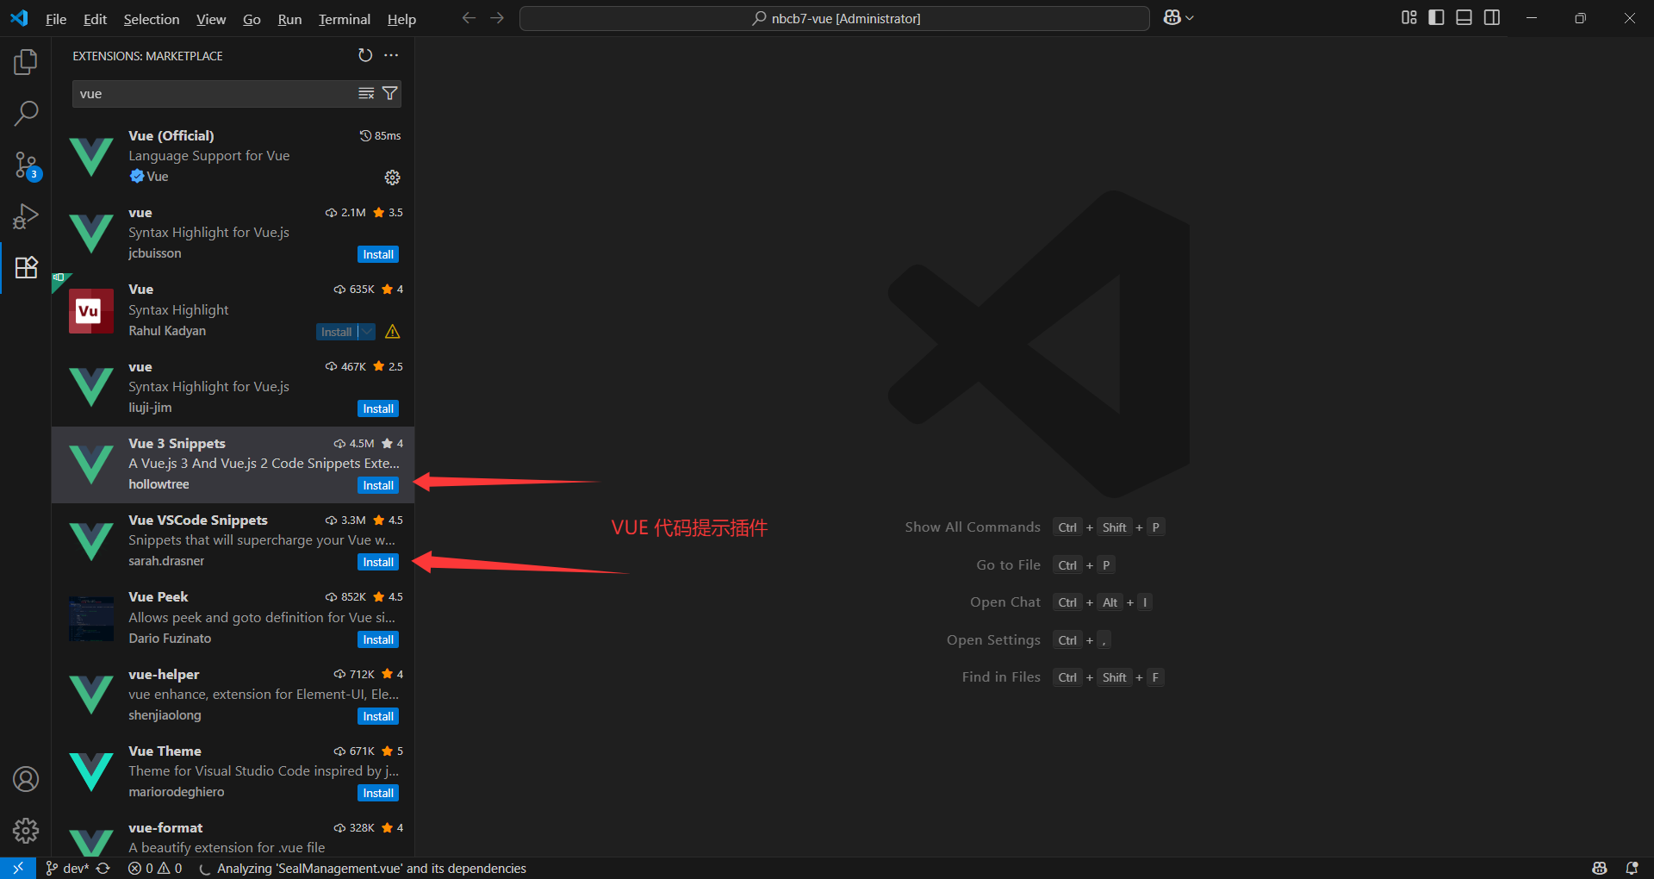The image size is (1654, 879).
Task: Install Vue VSCode Snippets by sarah.drasner
Action: point(378,562)
